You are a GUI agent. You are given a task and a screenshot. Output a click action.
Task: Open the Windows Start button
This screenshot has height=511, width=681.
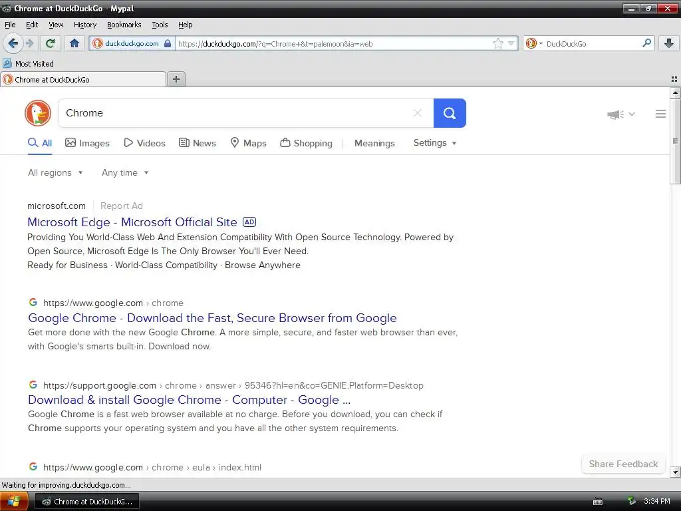coord(14,502)
